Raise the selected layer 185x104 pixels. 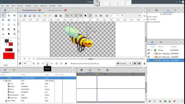pos(150,101)
